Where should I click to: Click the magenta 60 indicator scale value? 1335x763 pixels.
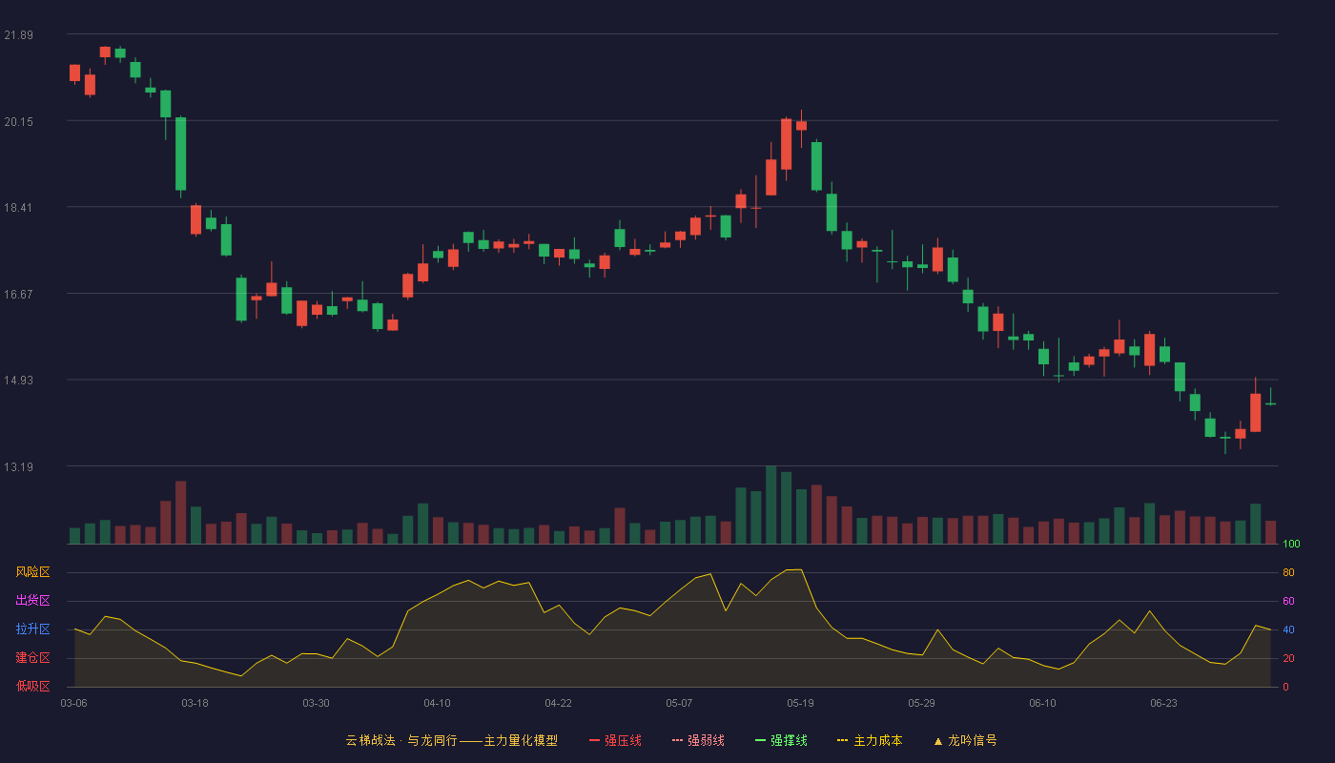click(x=1288, y=602)
